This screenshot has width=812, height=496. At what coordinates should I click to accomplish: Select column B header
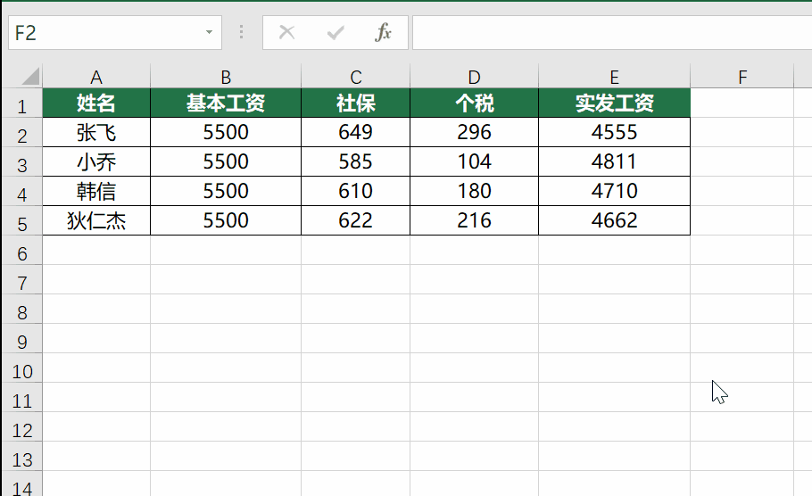click(x=226, y=77)
